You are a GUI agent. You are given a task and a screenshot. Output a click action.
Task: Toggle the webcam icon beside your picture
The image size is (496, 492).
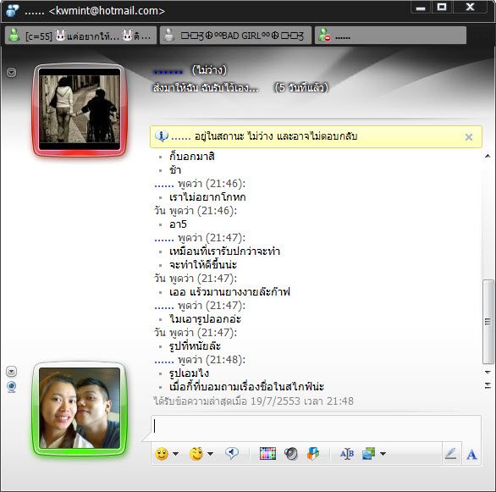point(12,387)
